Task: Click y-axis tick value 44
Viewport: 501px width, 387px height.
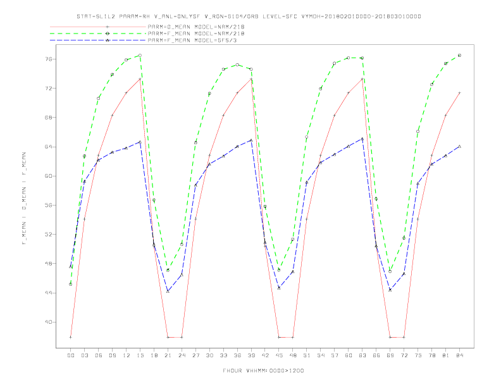Action: [x=48, y=293]
